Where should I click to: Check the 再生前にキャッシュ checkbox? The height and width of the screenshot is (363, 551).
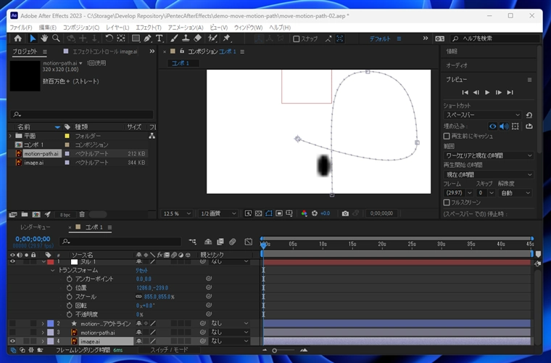tap(447, 136)
